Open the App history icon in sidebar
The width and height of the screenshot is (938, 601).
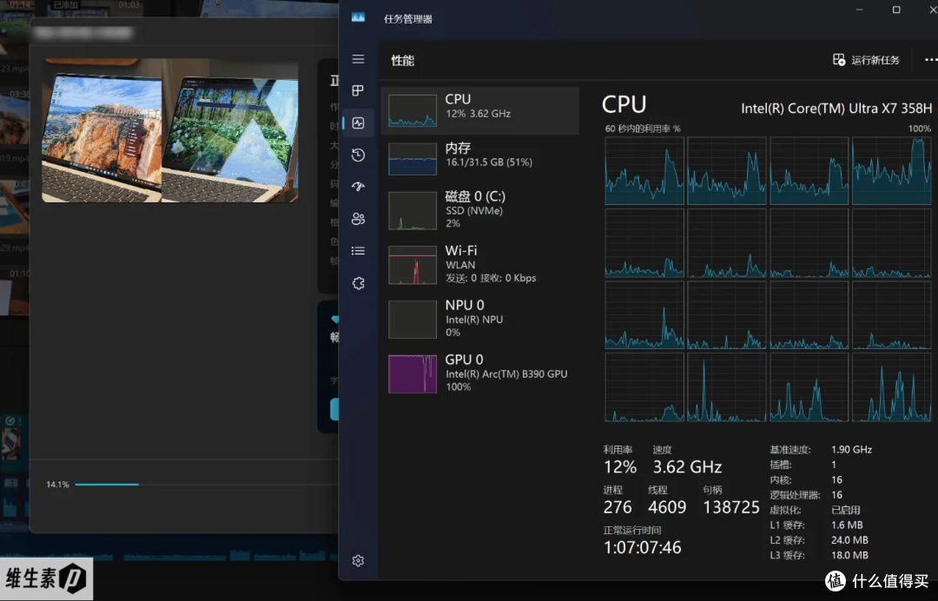(358, 155)
